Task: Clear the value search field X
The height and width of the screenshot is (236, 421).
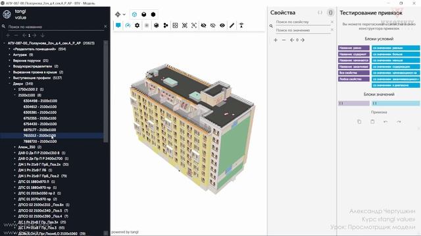Action: [332, 29]
